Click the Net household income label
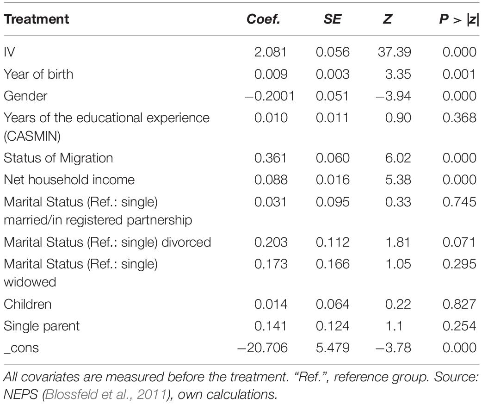 69,180
